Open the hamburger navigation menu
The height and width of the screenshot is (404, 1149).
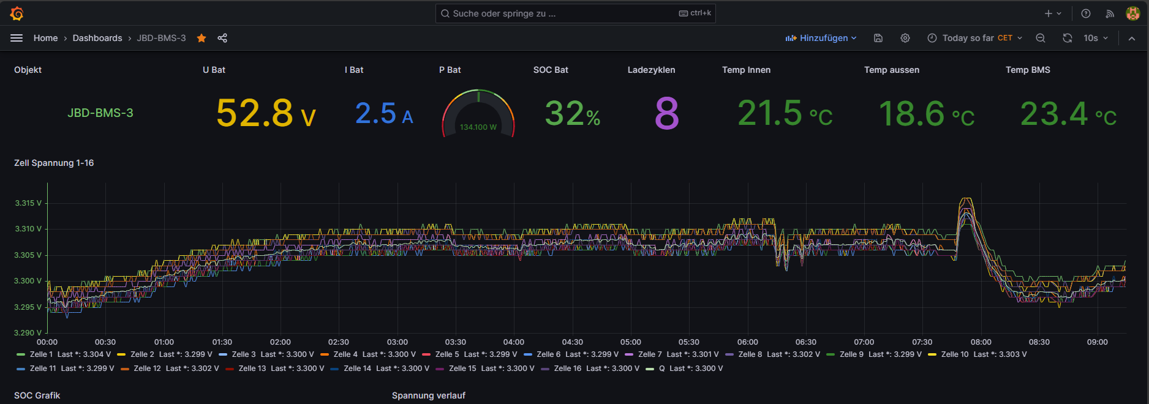click(17, 38)
